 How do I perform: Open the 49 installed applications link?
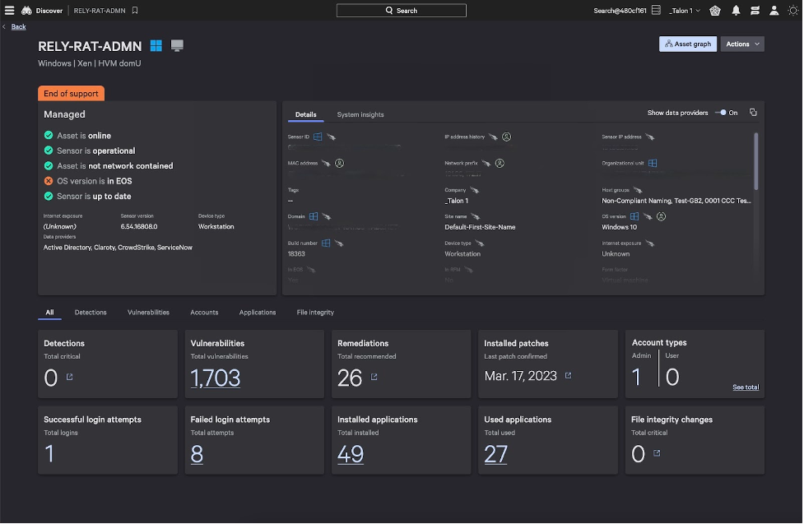[351, 454]
